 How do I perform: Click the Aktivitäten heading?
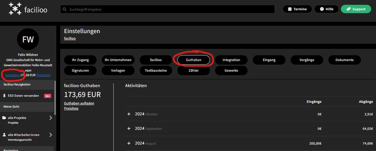(136, 85)
